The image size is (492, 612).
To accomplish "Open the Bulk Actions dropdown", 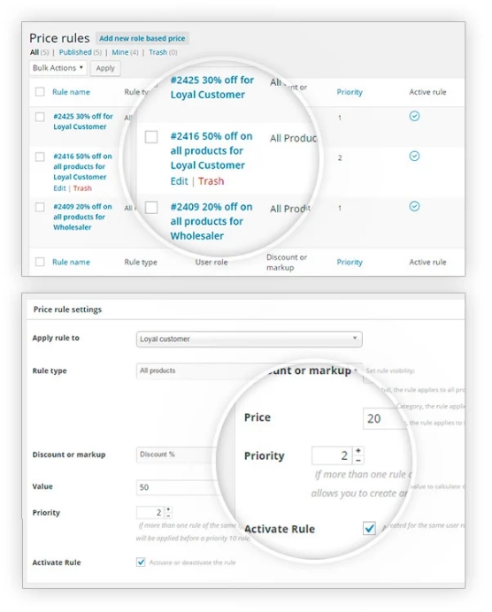I will (x=58, y=68).
